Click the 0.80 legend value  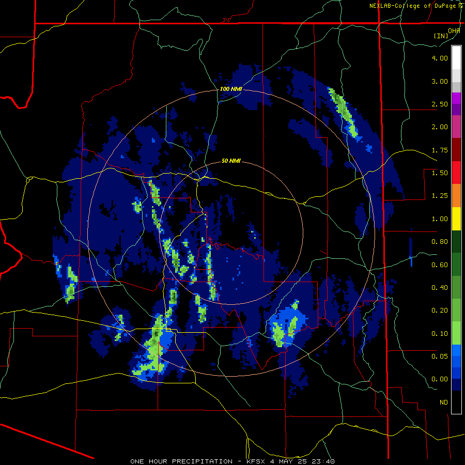click(440, 242)
